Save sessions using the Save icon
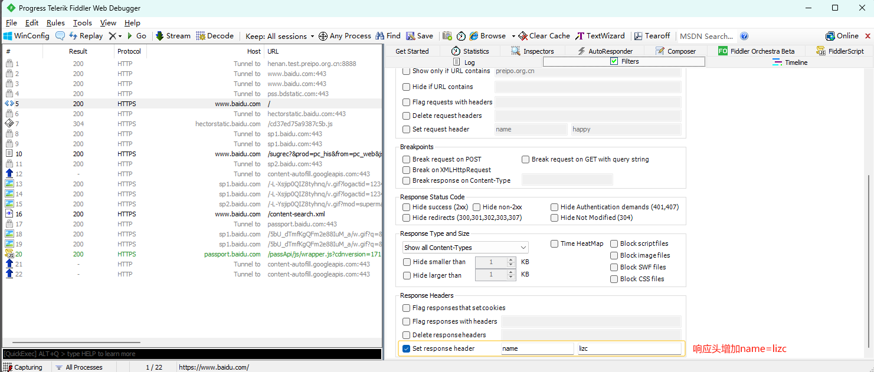Viewport: 874px width, 372px height. tap(420, 36)
